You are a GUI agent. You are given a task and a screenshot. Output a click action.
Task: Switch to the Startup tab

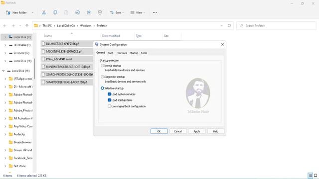click(134, 53)
